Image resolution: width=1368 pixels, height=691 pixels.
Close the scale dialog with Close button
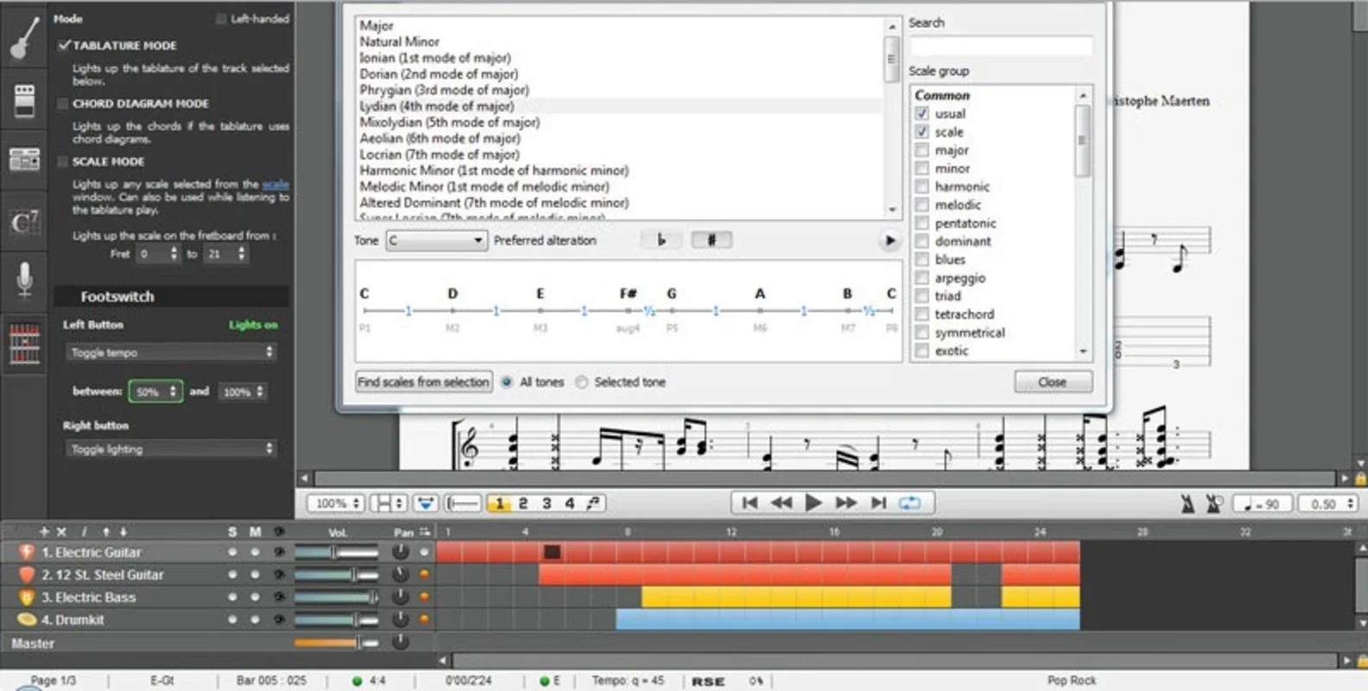point(1053,382)
